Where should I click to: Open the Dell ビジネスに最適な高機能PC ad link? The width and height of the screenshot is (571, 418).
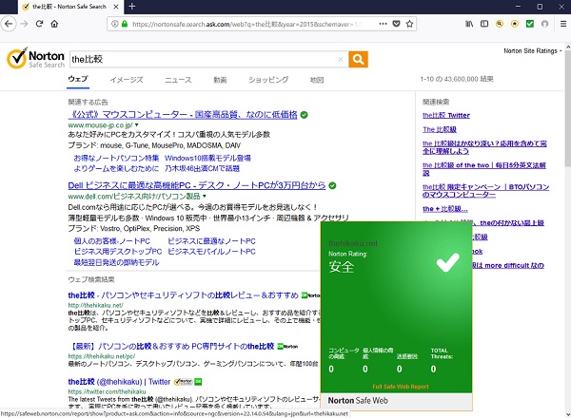[197, 186]
